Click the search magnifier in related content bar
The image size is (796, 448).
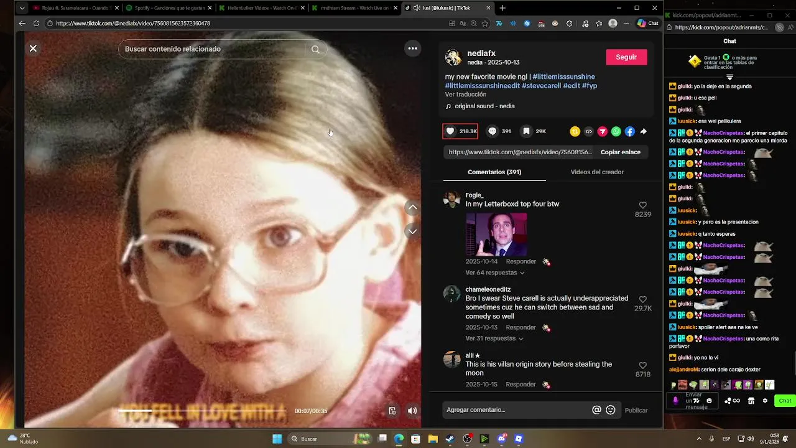pos(315,49)
